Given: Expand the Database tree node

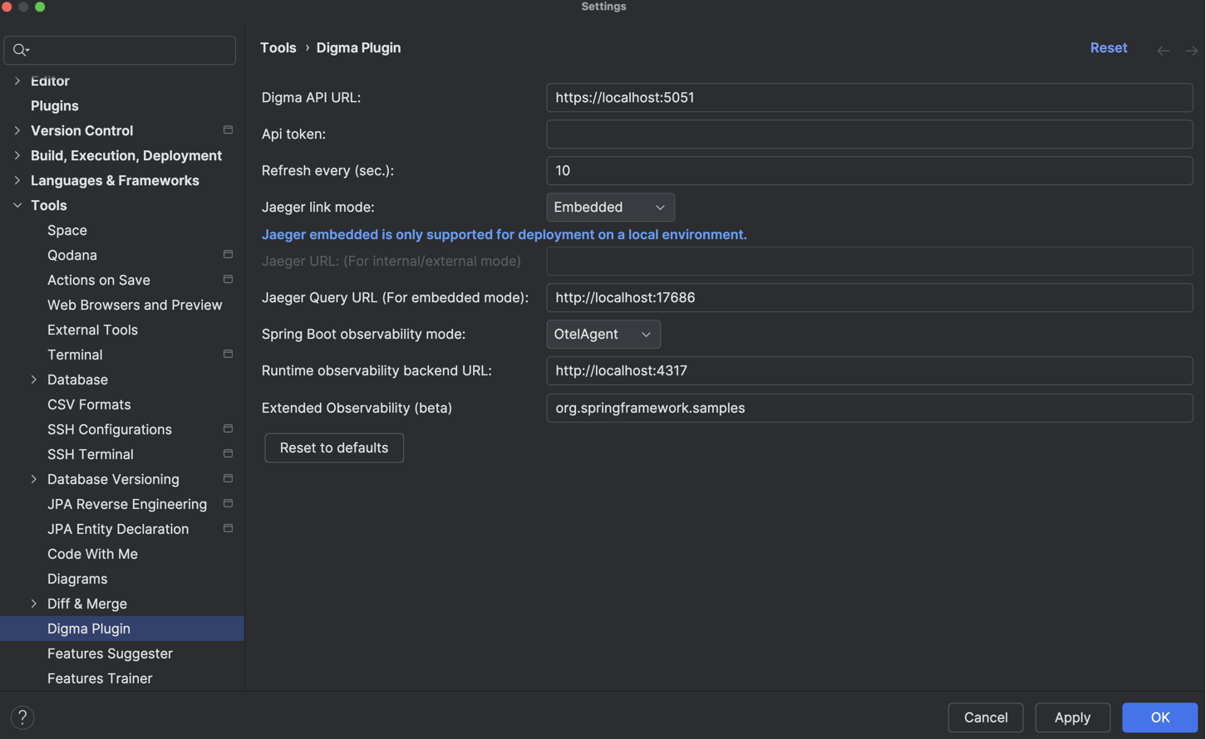Looking at the screenshot, I should click(x=34, y=379).
